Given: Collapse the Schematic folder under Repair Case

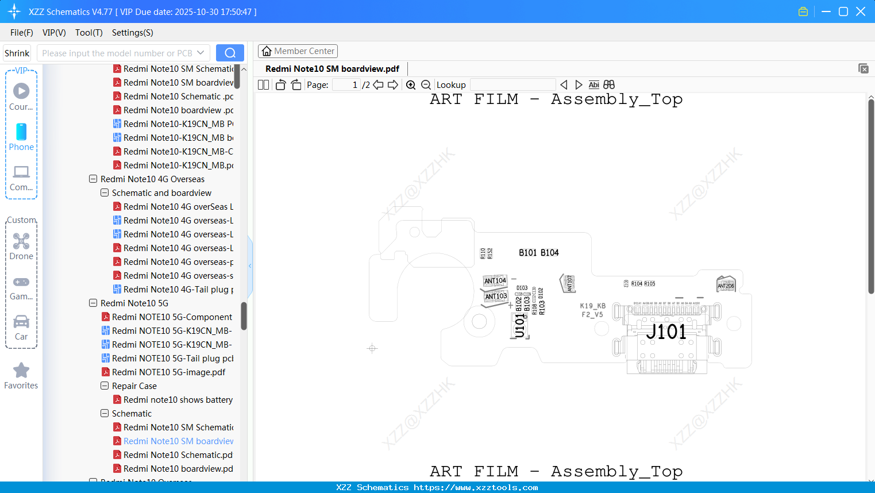Looking at the screenshot, I should pos(105,414).
